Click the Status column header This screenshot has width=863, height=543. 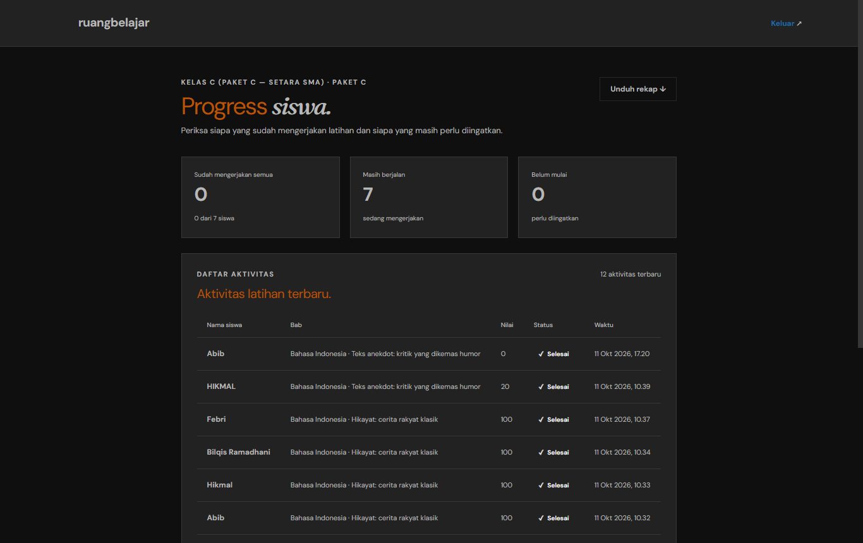tap(543, 325)
